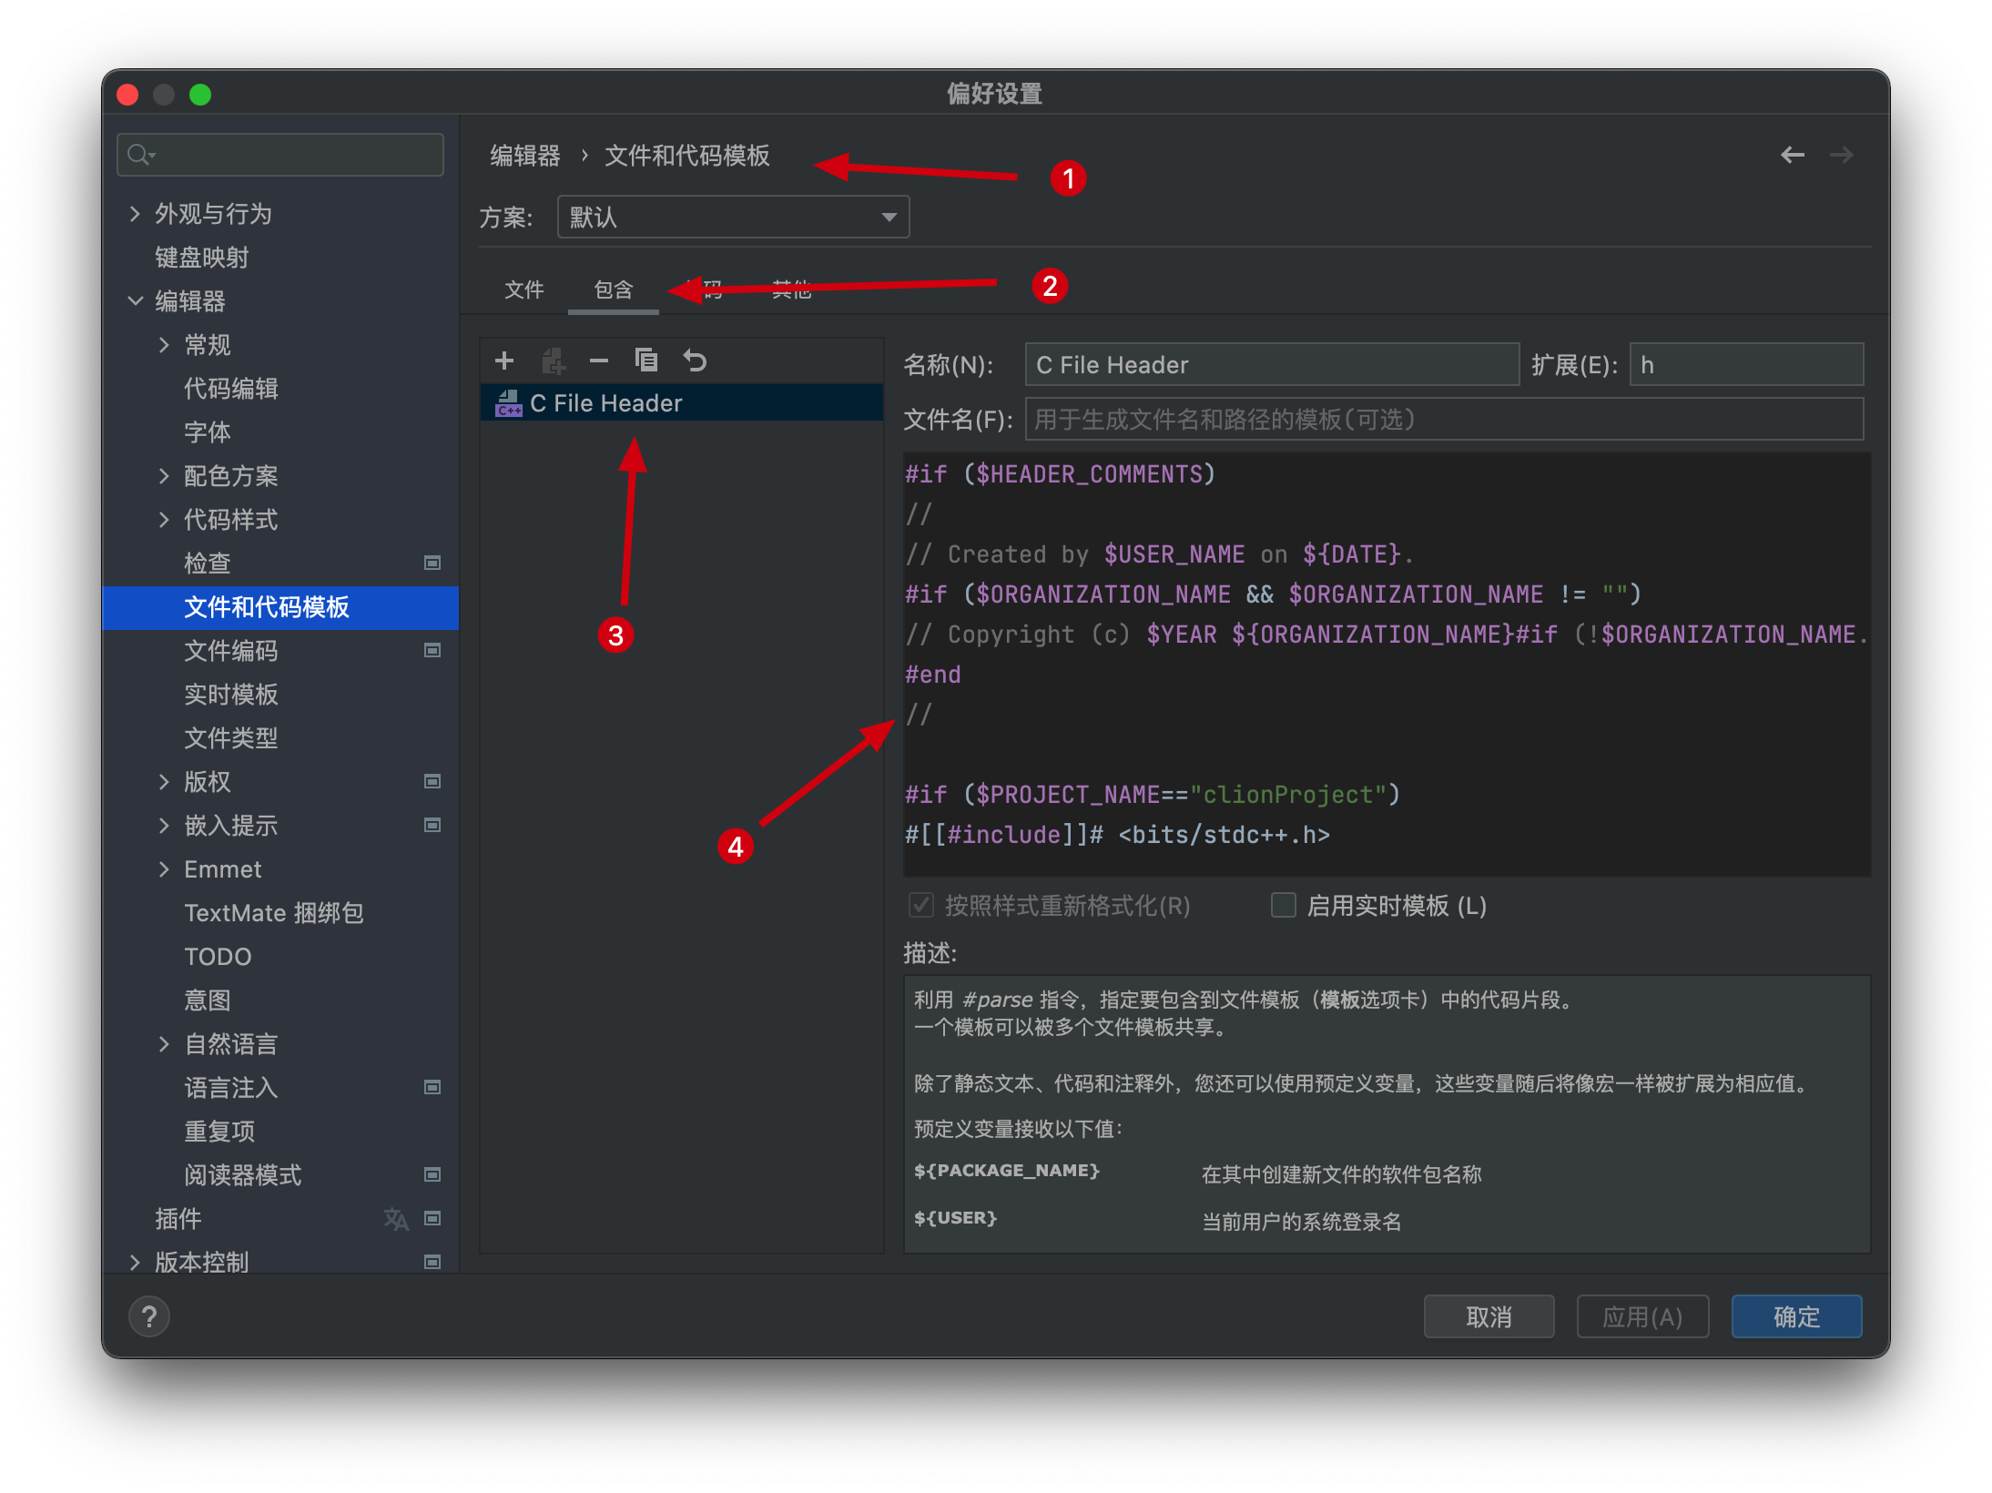The height and width of the screenshot is (1493, 1992).
Task: Open the 方案 默认 dropdown
Action: [x=733, y=217]
